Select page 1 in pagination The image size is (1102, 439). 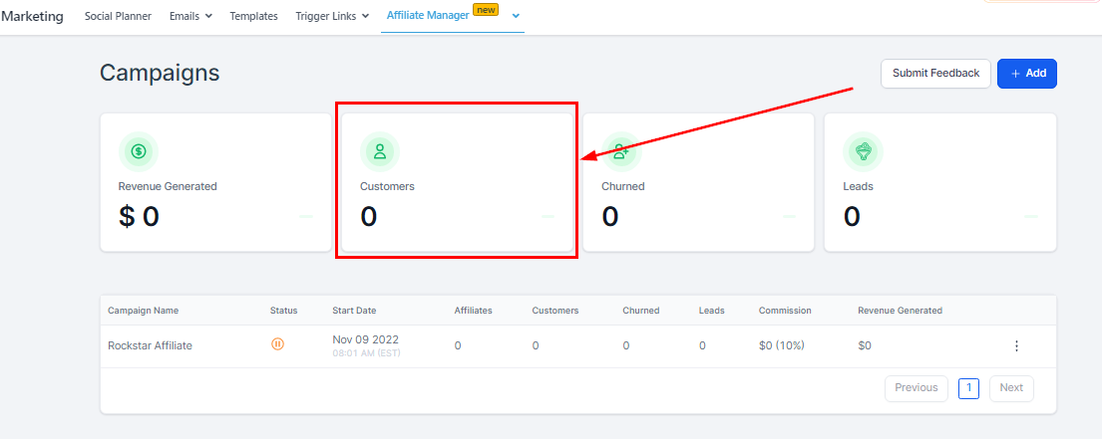click(968, 388)
